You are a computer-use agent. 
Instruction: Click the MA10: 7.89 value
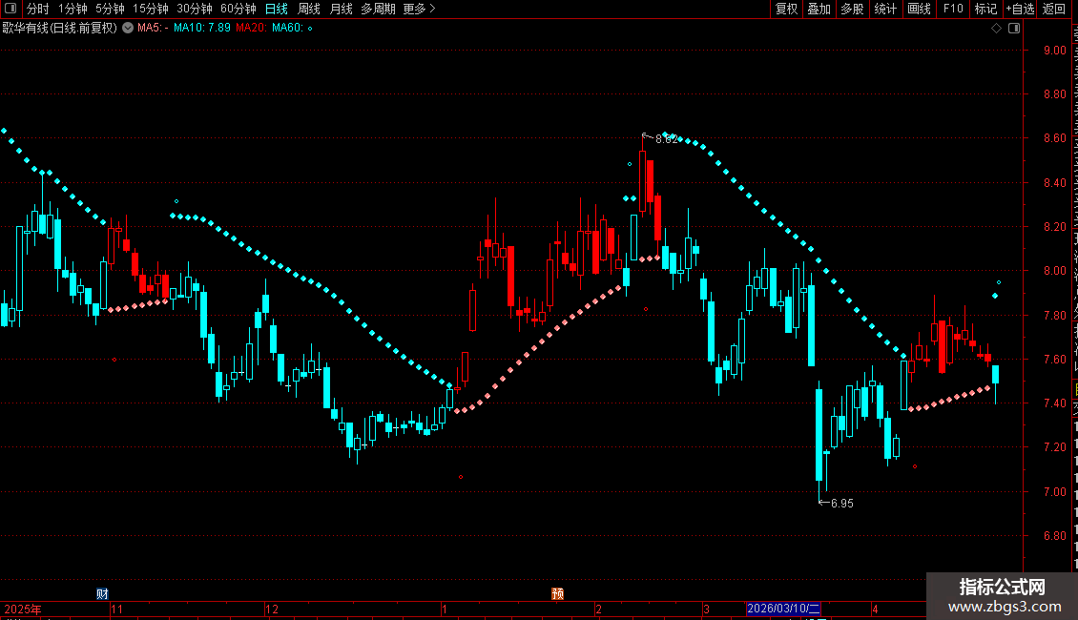click(202, 28)
